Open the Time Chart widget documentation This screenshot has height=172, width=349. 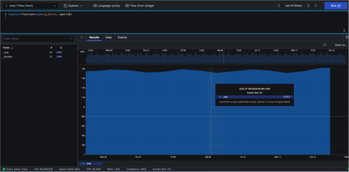coord(139,6)
